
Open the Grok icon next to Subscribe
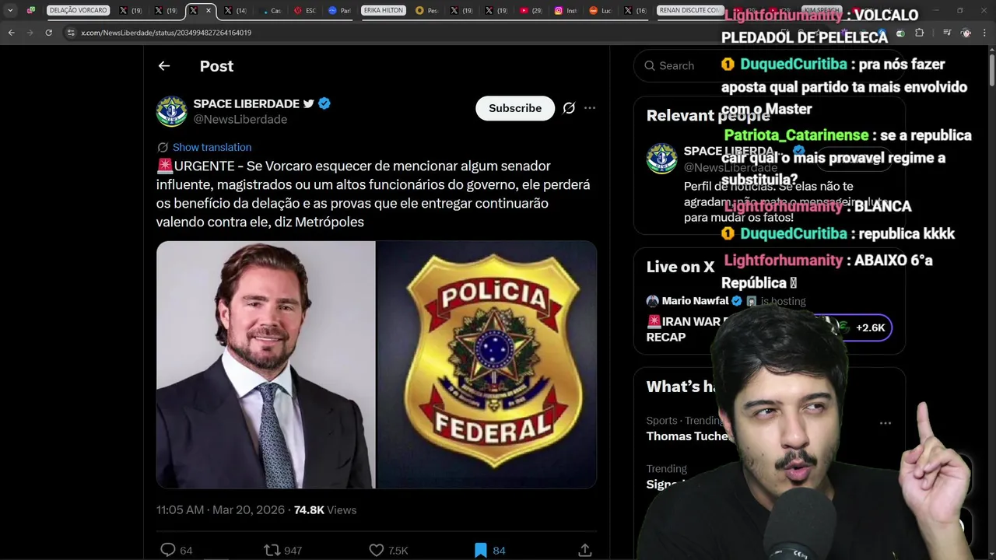(569, 108)
